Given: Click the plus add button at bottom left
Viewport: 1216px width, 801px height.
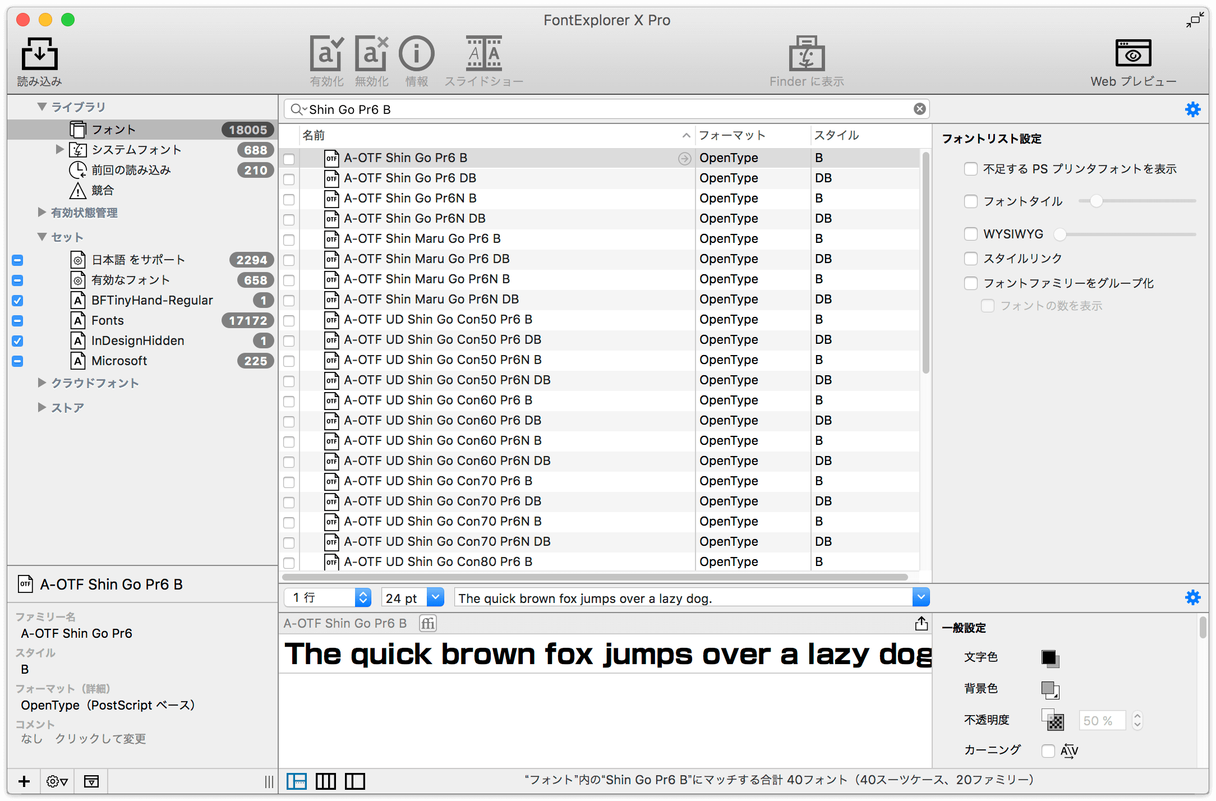Looking at the screenshot, I should [24, 781].
